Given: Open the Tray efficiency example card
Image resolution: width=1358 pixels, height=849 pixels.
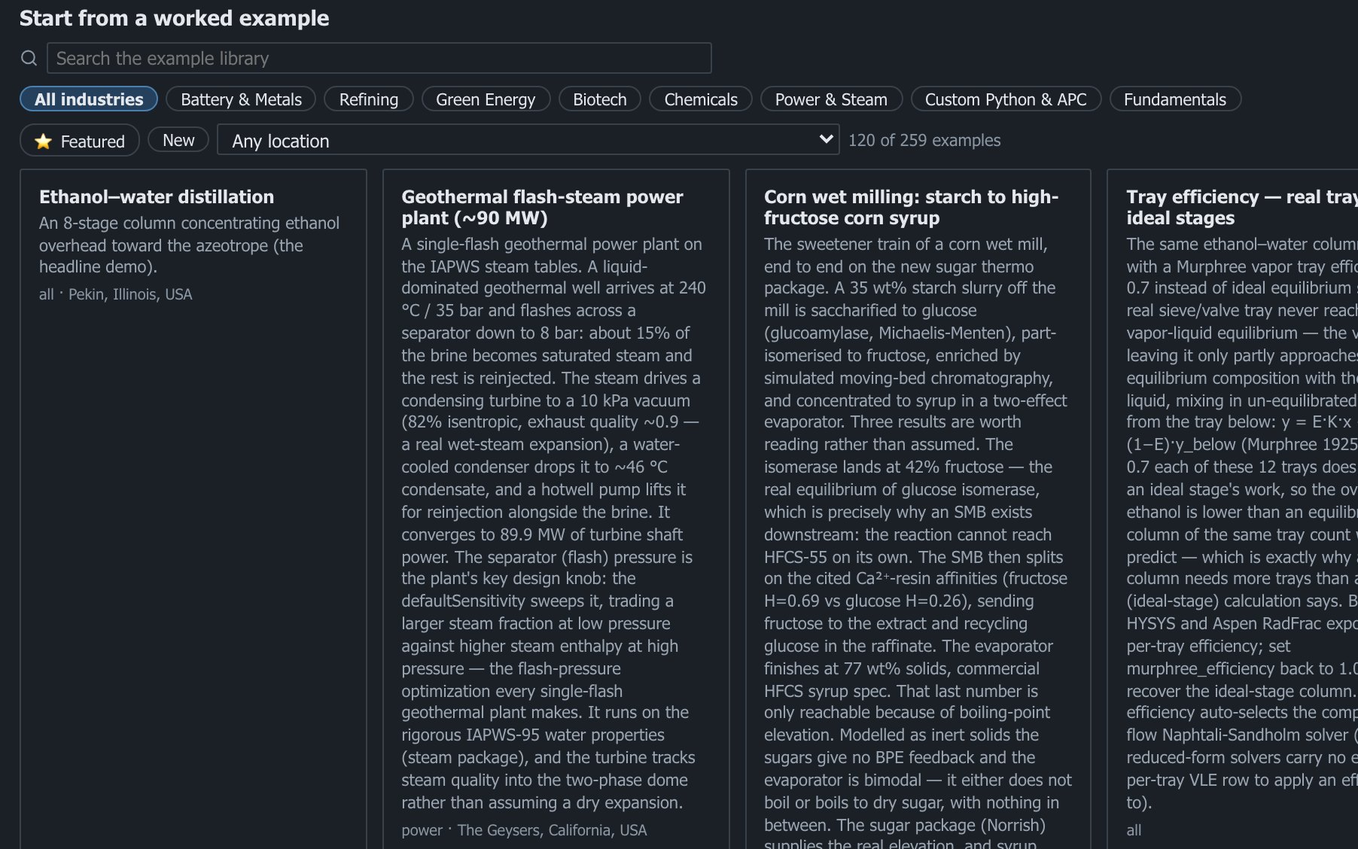Looking at the screenshot, I should [x=1233, y=509].
